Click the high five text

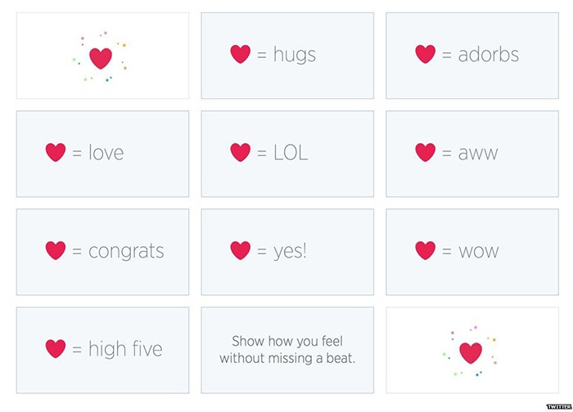coord(125,349)
